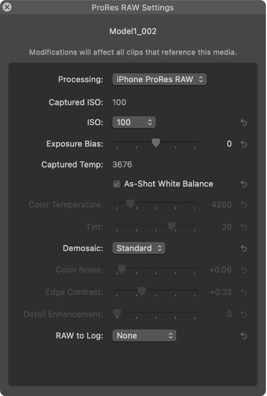The width and height of the screenshot is (267, 396).
Task: Reset the As-Shot White Balance setting
Action: (243, 184)
